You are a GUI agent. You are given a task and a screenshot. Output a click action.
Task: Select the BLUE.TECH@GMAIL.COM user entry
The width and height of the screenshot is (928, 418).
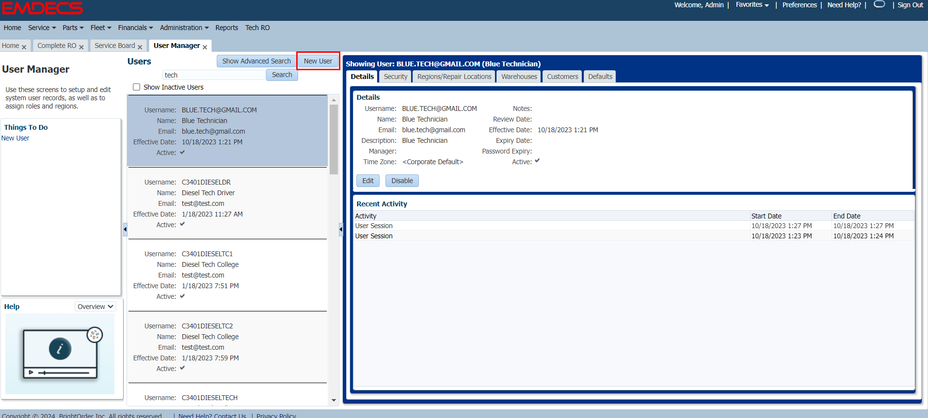click(x=227, y=131)
